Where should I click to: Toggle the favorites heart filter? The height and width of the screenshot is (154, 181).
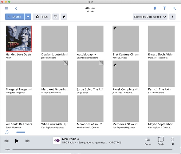tap(56, 17)
